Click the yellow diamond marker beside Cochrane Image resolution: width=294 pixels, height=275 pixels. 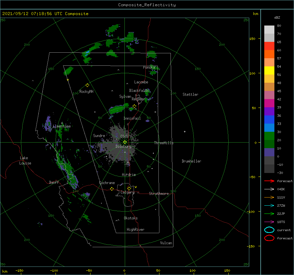tap(112, 189)
